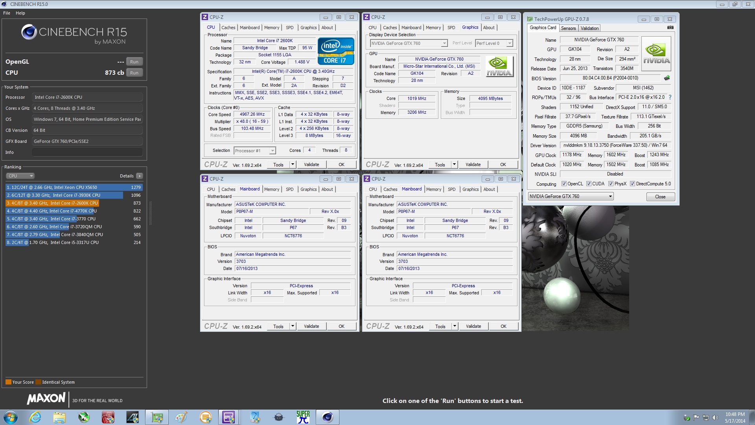The width and height of the screenshot is (755, 425).
Task: Select ranking row Intel Core i7-4770K 822
Action: tap(74, 211)
